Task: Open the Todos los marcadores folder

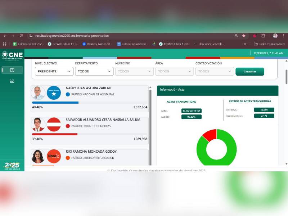Action: pyautogui.click(x=267, y=44)
